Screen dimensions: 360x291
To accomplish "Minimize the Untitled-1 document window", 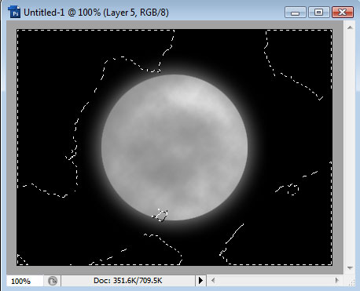I will (x=296, y=13).
